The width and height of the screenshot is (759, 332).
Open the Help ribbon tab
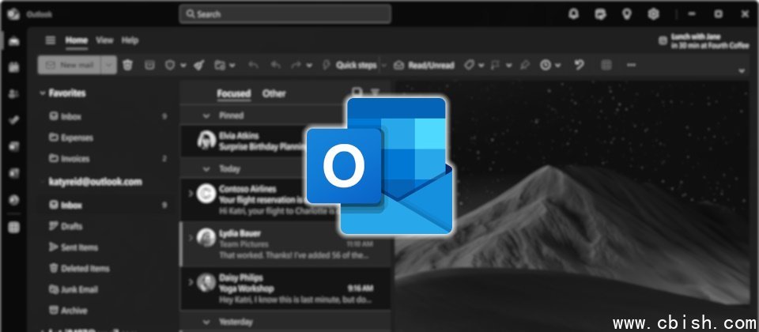pyautogui.click(x=130, y=40)
